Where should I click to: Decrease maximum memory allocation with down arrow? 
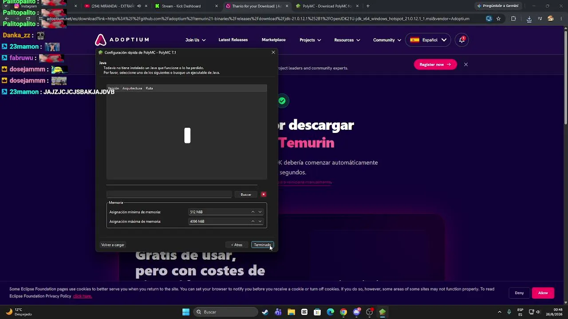tap(260, 222)
